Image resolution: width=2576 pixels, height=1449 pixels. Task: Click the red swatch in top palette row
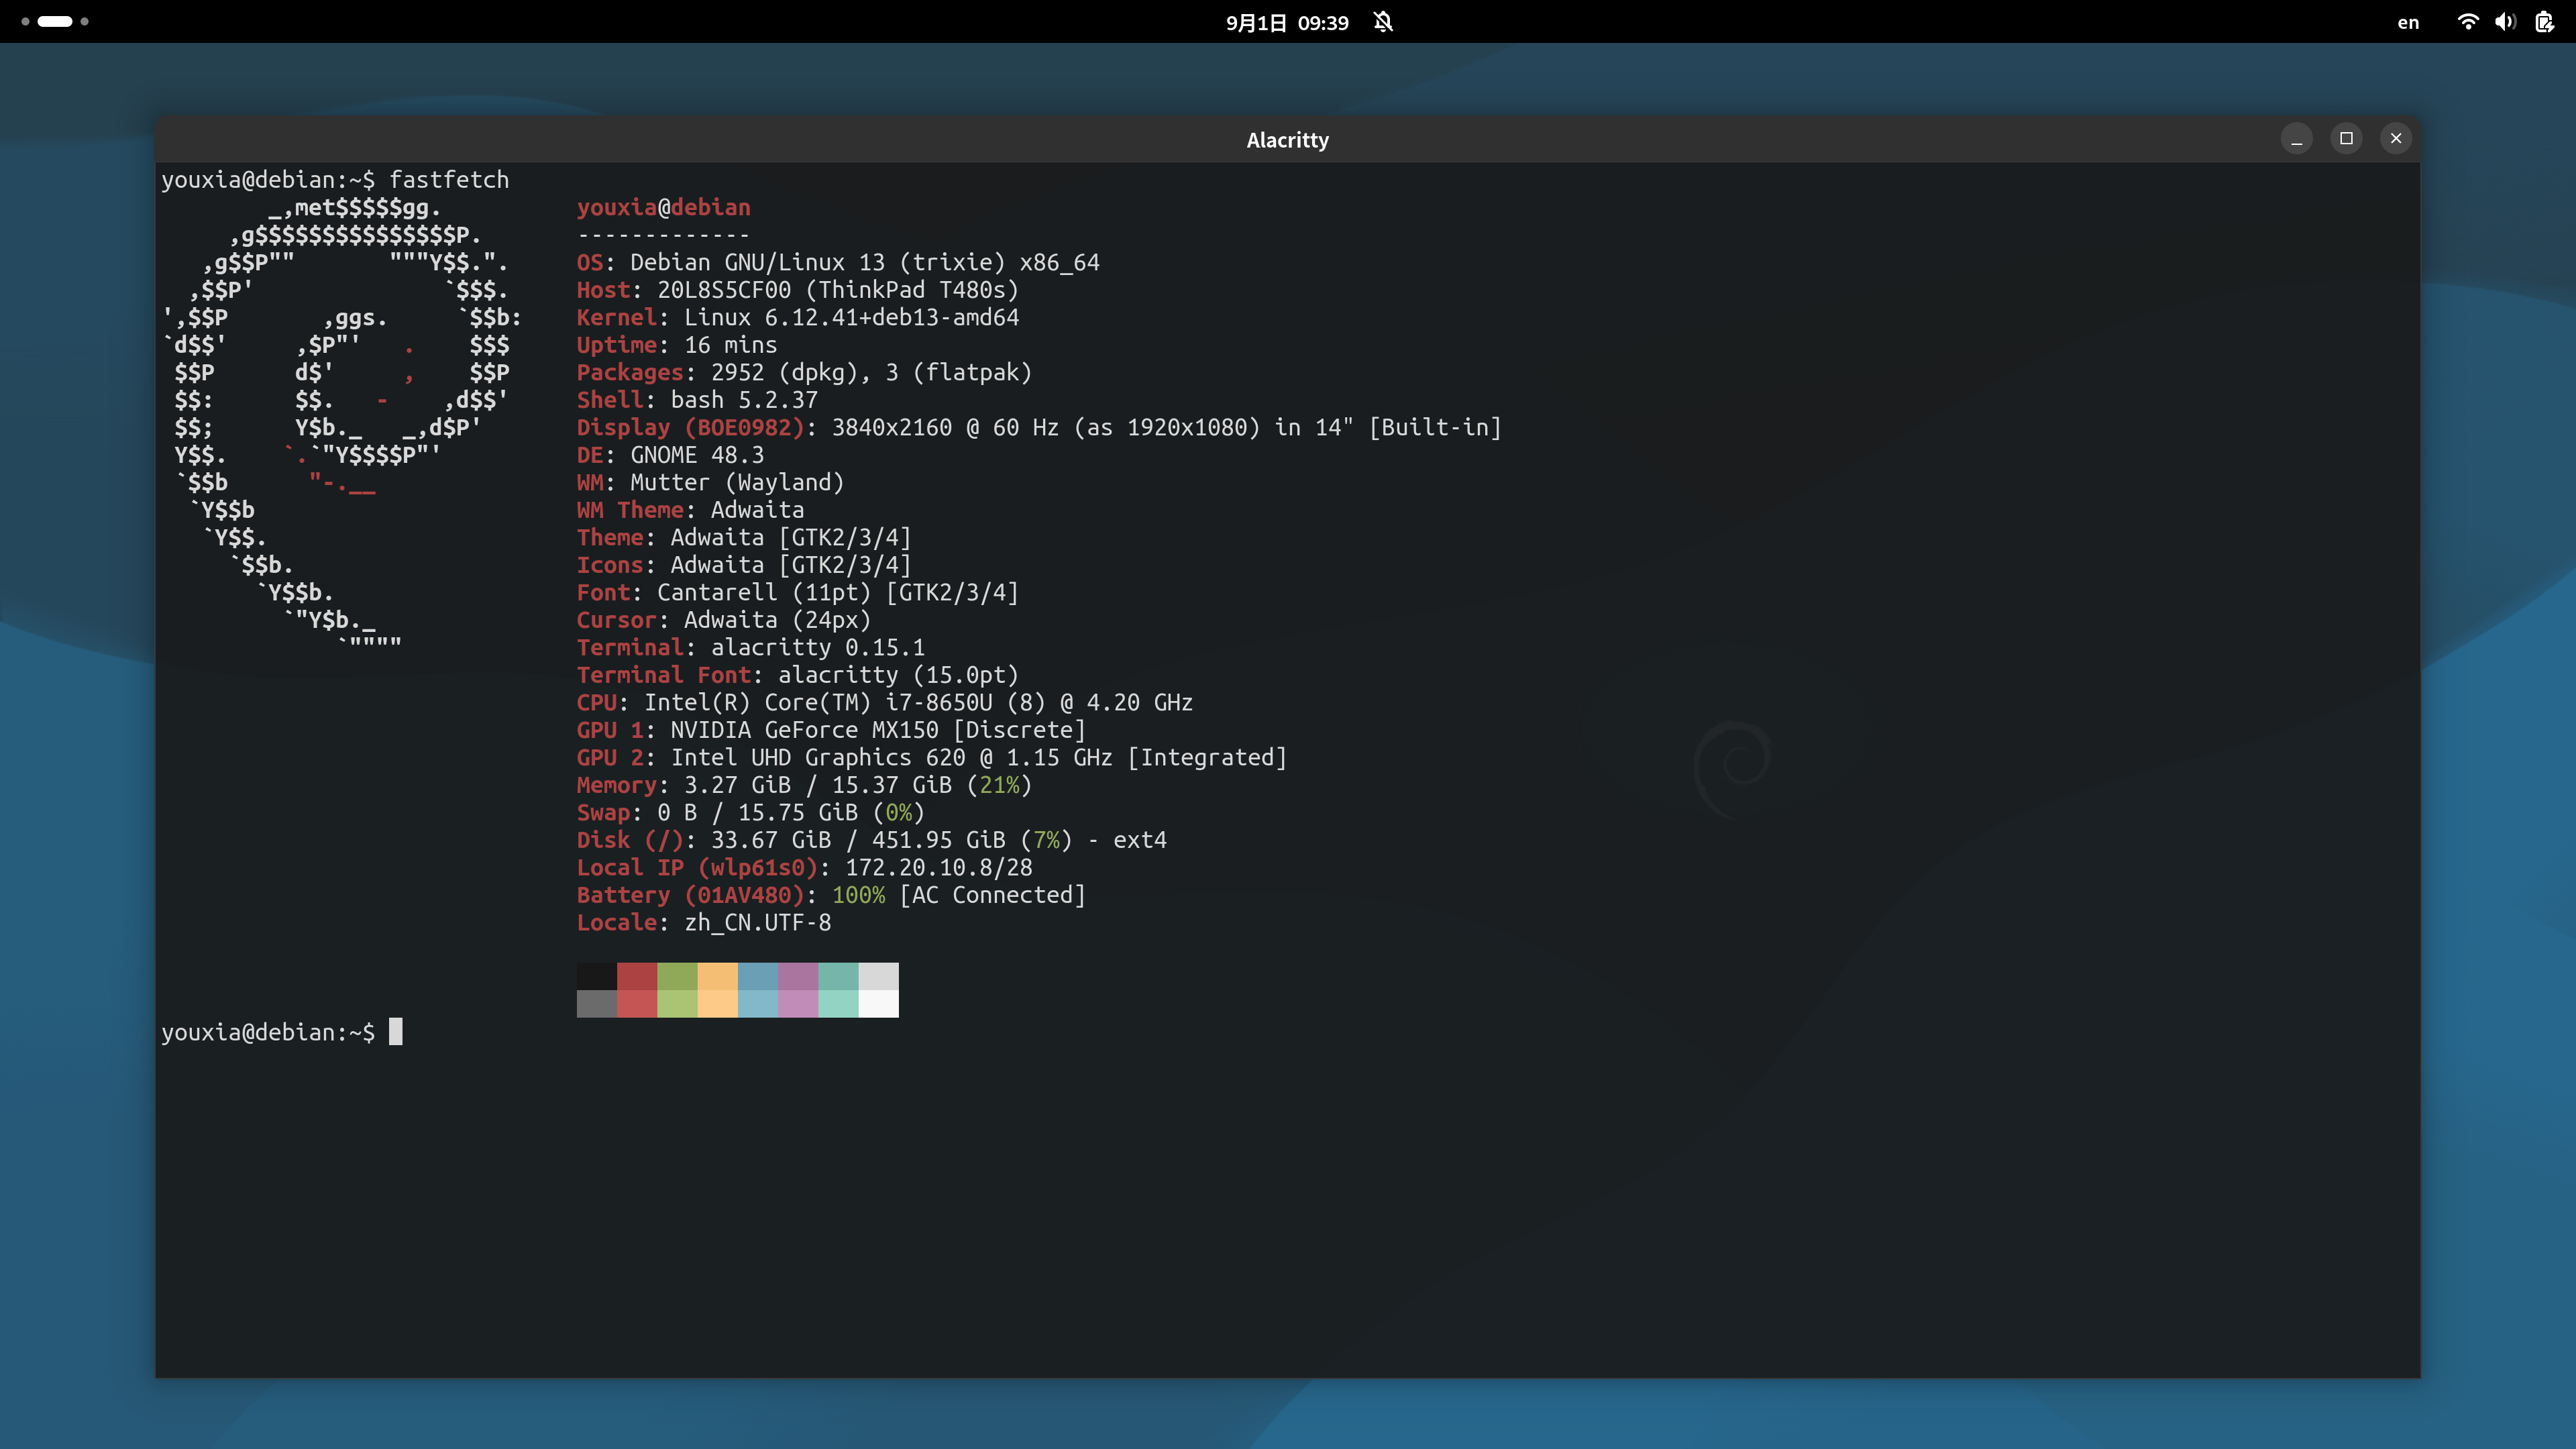click(637, 976)
